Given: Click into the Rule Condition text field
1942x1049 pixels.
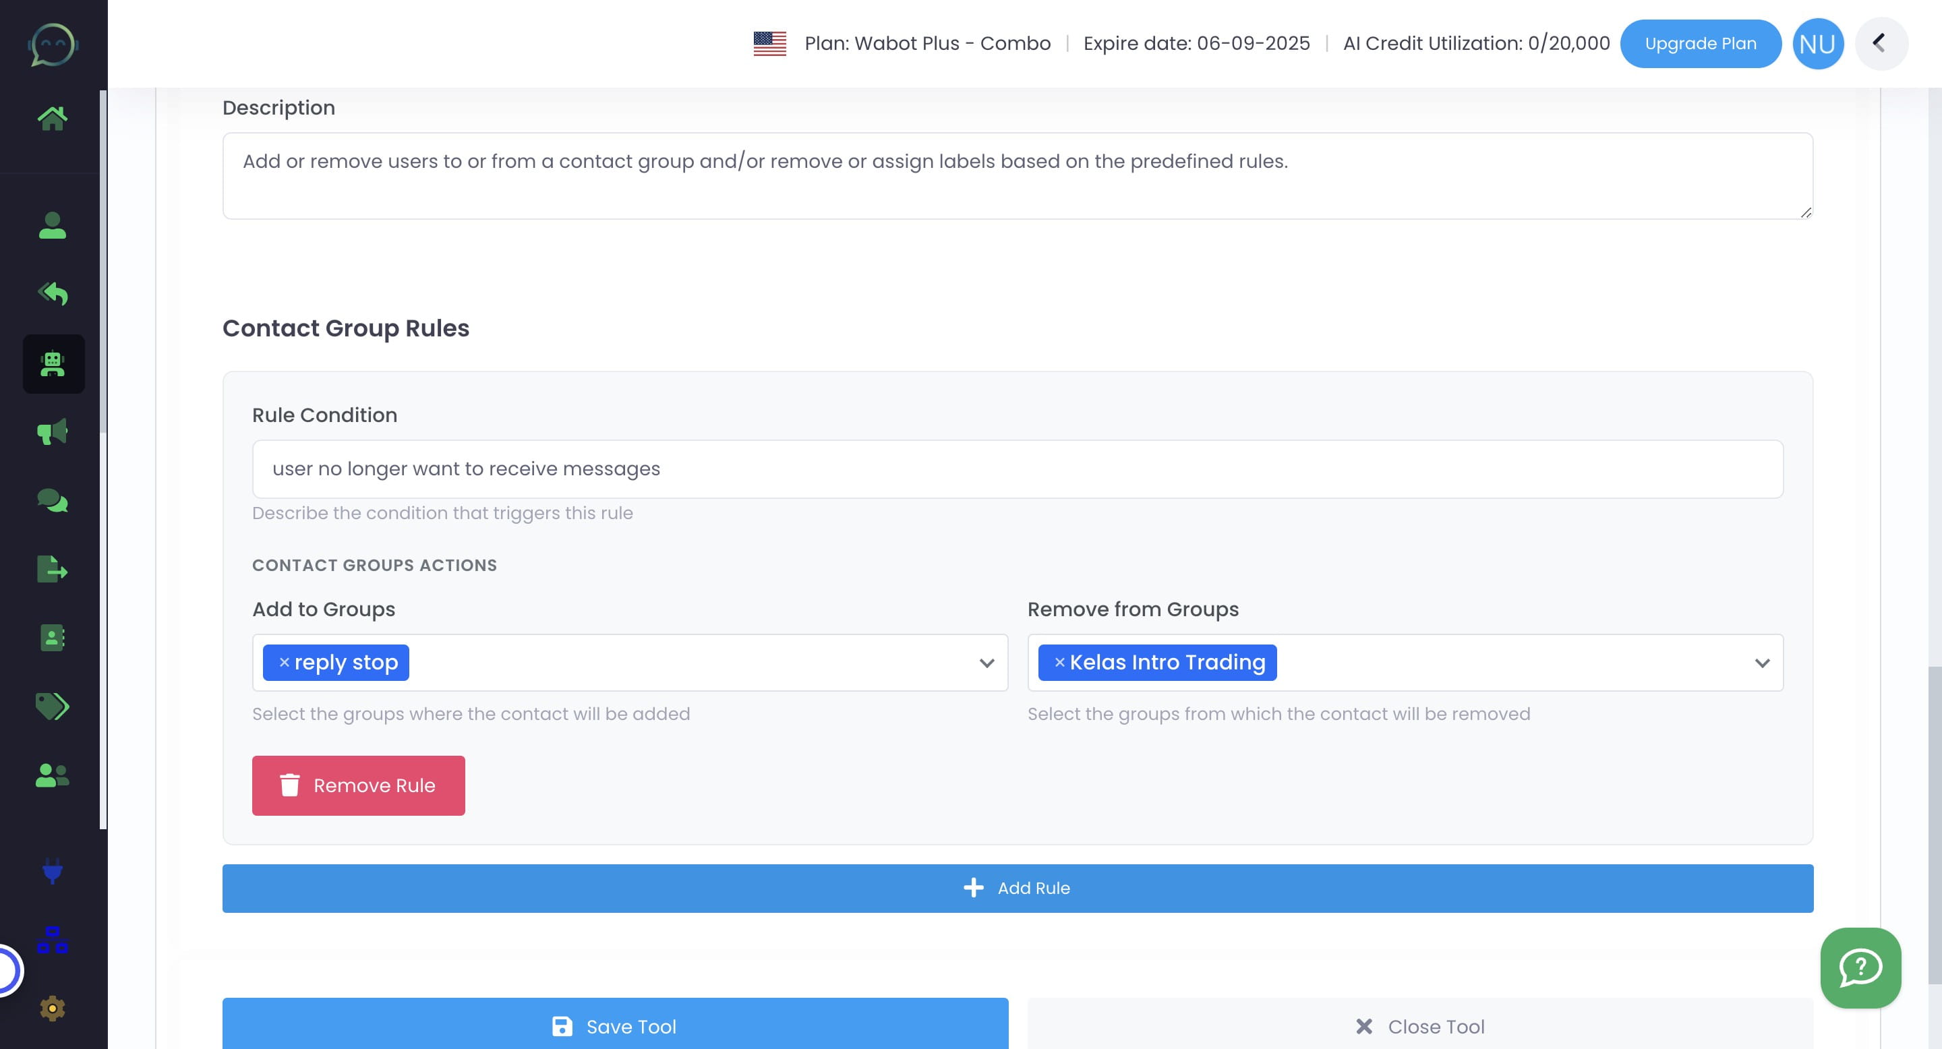Looking at the screenshot, I should pos(1017,469).
